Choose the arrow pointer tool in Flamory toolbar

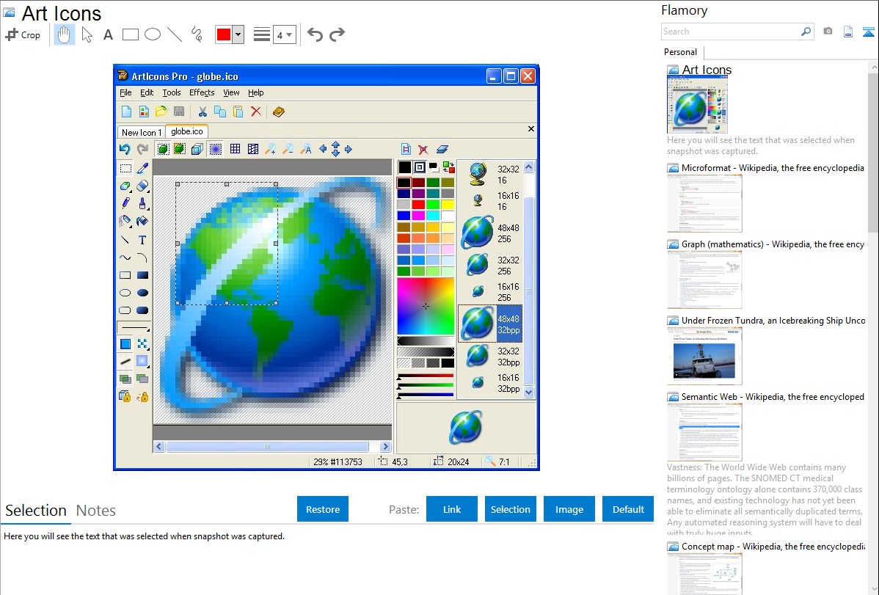pos(87,34)
